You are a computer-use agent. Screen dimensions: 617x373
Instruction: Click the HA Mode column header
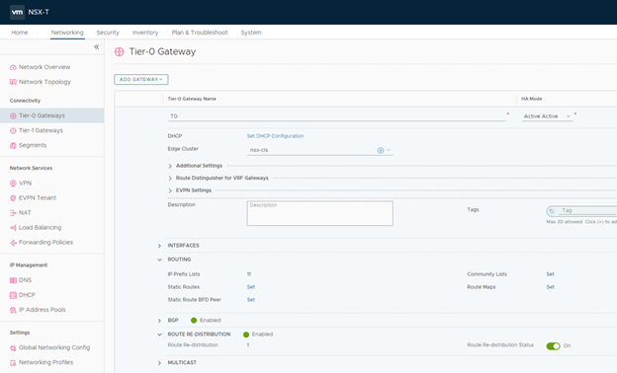[532, 99]
